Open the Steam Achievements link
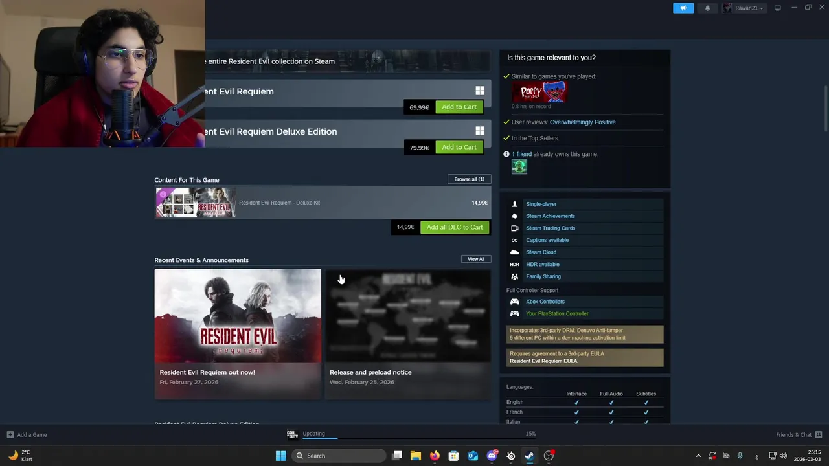The height and width of the screenshot is (466, 829). point(550,216)
